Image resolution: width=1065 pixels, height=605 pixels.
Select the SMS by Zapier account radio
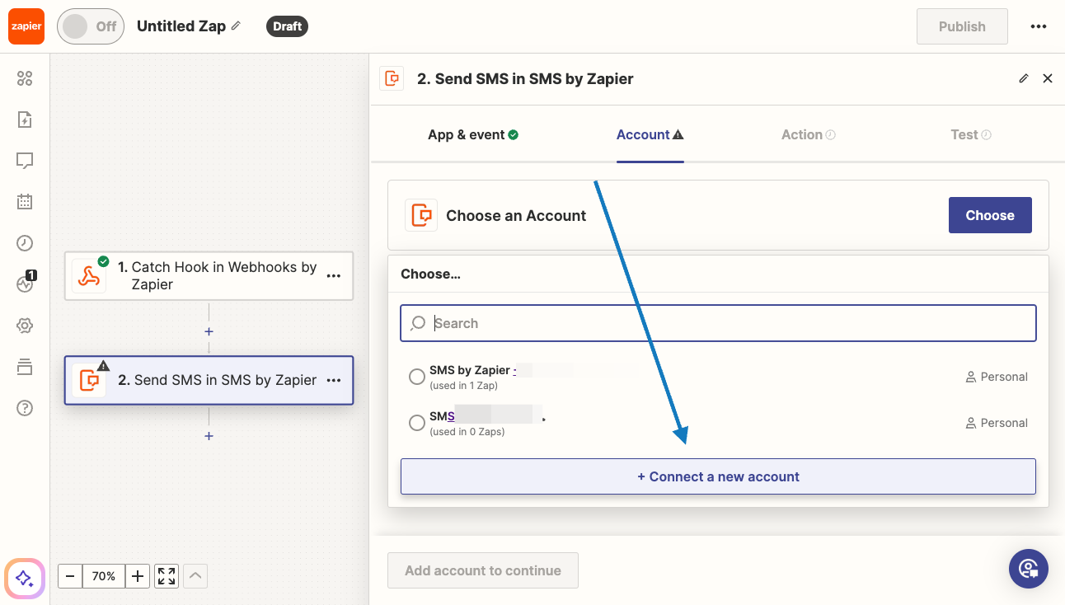pyautogui.click(x=417, y=377)
